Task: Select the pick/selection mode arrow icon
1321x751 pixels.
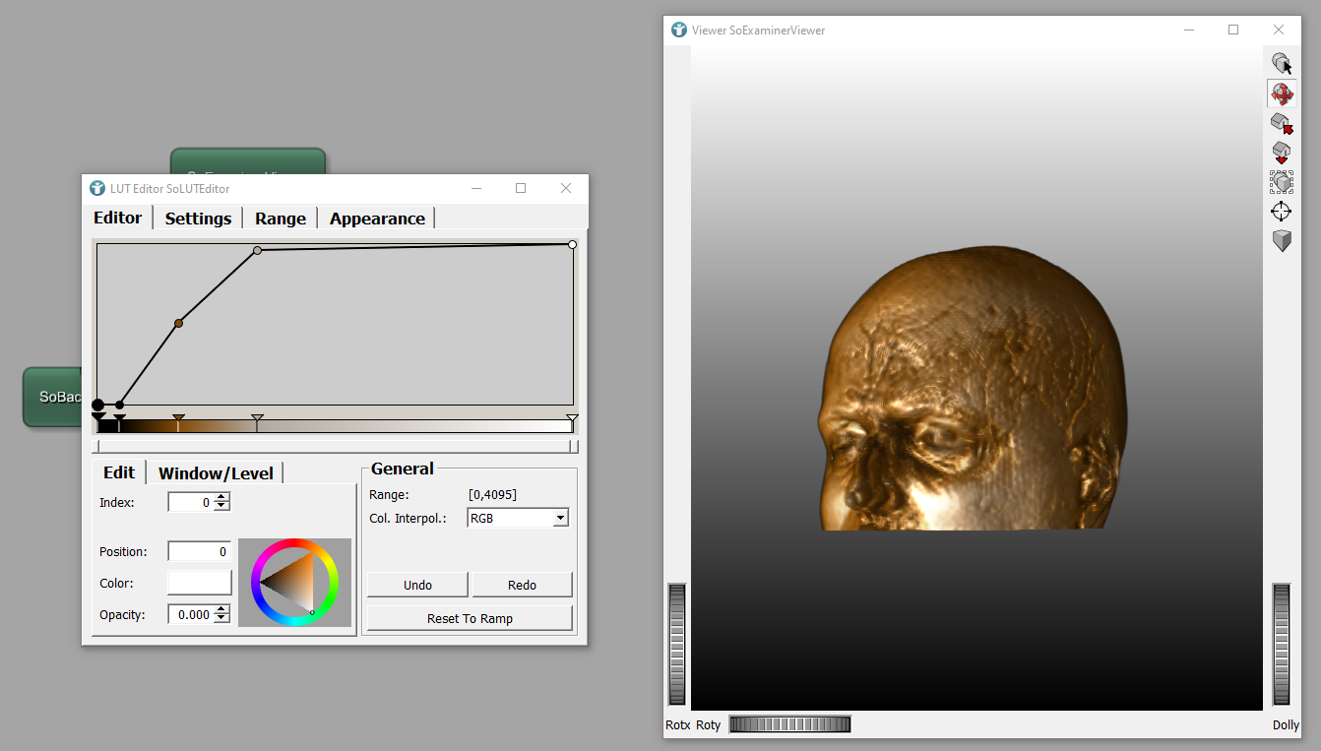Action: [x=1281, y=64]
